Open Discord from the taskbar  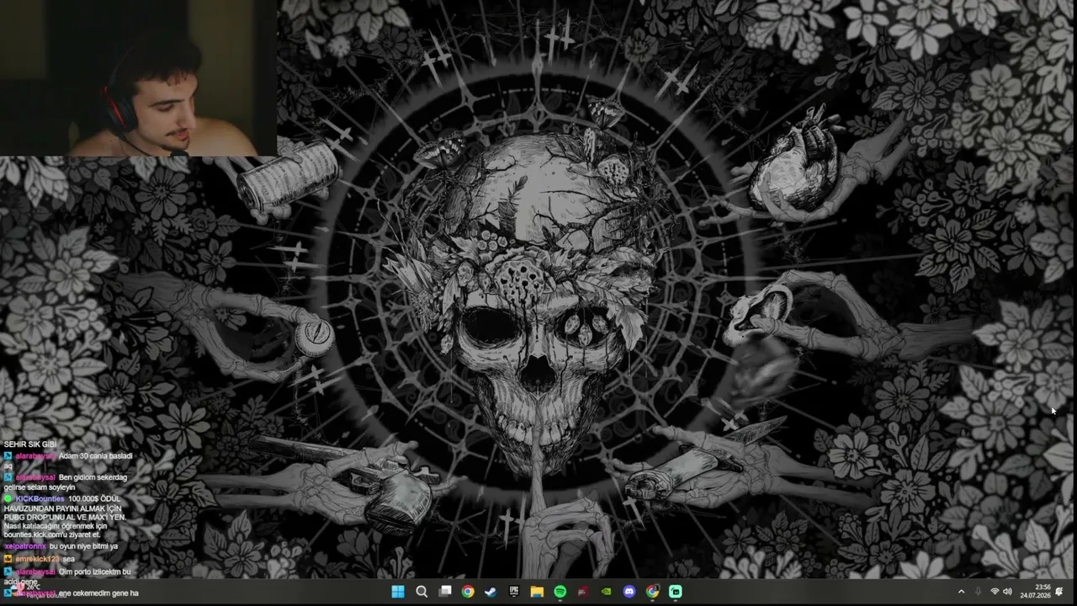[x=629, y=592]
